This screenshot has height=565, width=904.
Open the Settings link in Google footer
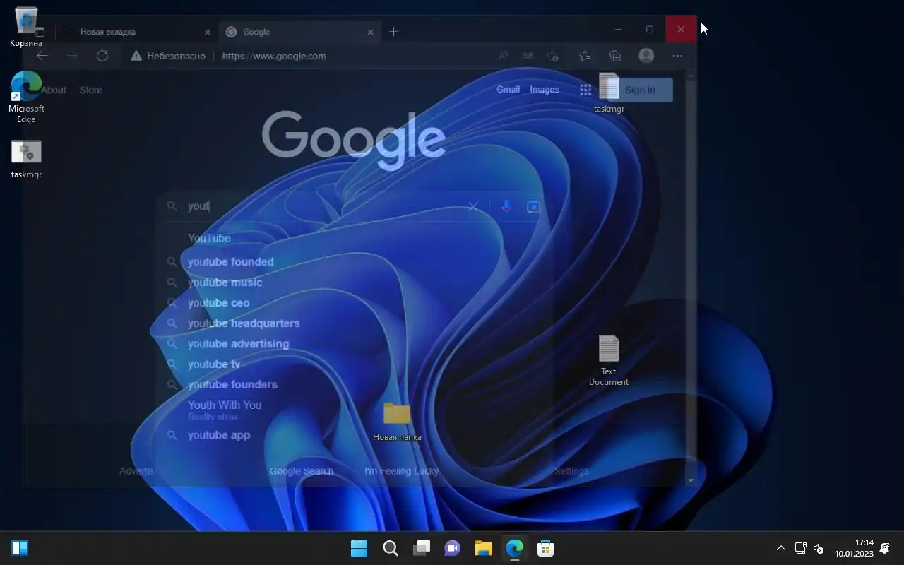(x=571, y=471)
